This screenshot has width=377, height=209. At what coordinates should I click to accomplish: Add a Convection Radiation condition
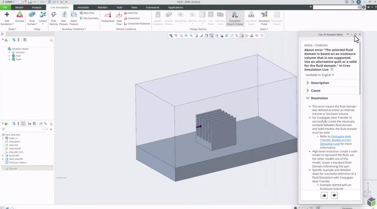coord(137,23)
